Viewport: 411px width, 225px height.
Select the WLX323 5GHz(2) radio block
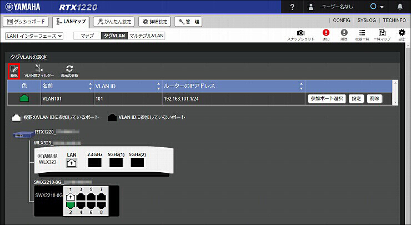coord(137,163)
